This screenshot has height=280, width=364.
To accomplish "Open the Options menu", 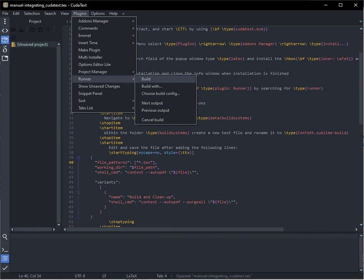I will pyautogui.click(x=98, y=14).
